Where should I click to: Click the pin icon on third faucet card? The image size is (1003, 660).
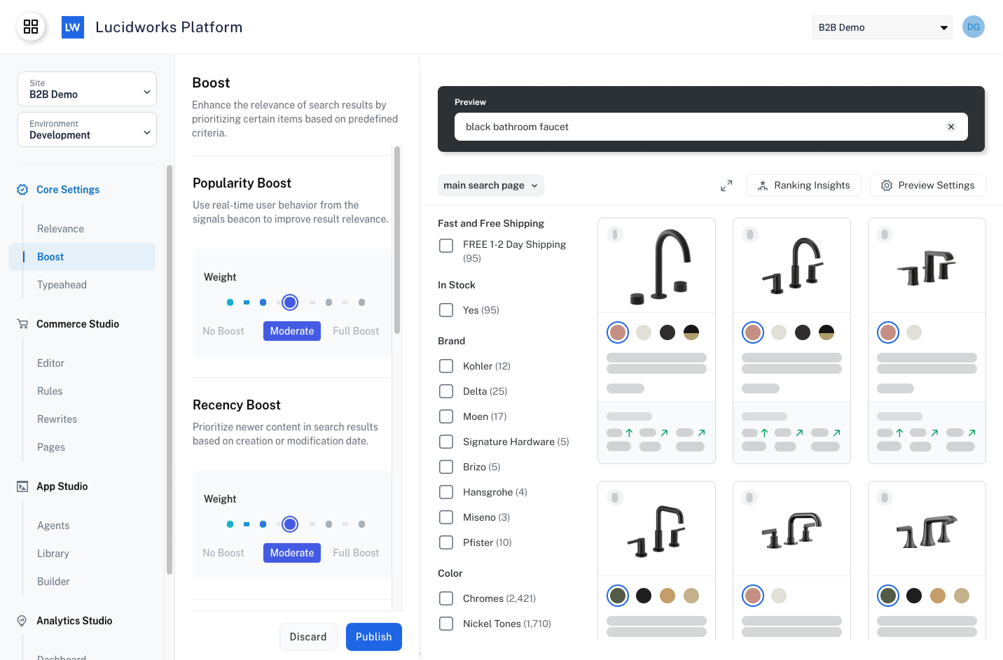(885, 234)
